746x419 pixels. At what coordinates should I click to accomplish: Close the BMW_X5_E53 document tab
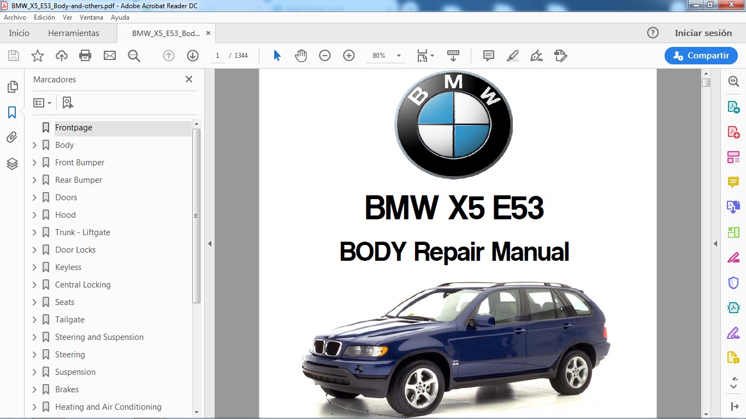[x=208, y=33]
